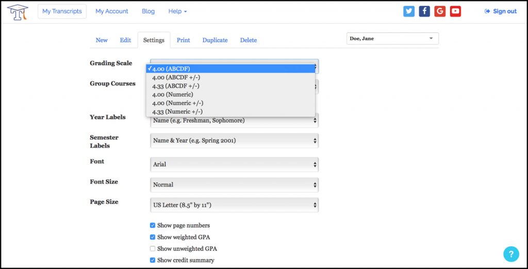Choose 4.33 (ABCDF +/-) grading scale option
The width and height of the screenshot is (528, 269).
pyautogui.click(x=230, y=86)
